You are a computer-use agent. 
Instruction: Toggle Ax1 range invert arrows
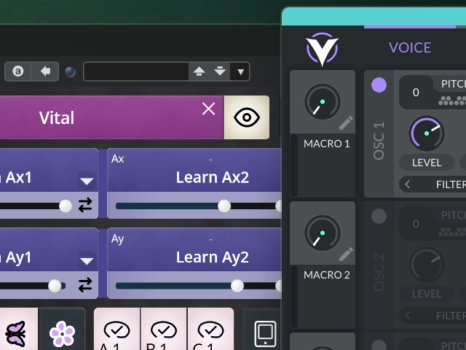tap(85, 206)
